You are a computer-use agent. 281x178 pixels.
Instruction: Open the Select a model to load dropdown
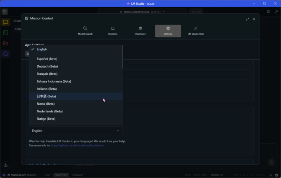coord(142,11)
